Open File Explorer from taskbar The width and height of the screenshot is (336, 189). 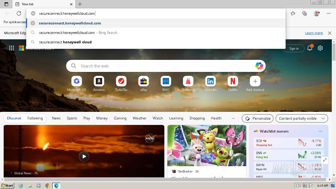coord(30,186)
